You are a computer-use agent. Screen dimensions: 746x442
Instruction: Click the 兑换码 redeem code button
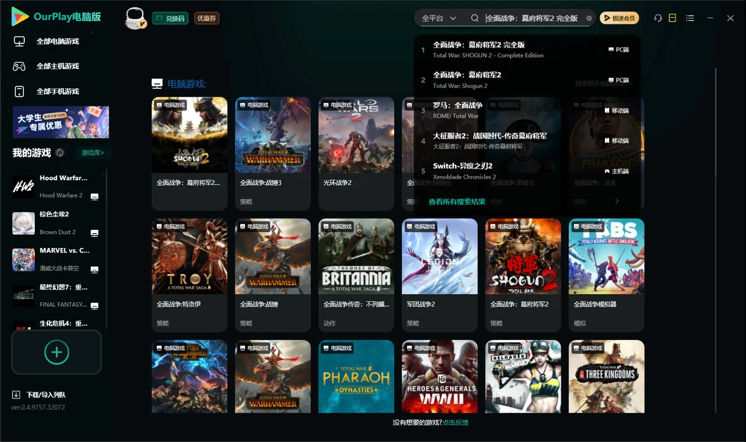(170, 19)
